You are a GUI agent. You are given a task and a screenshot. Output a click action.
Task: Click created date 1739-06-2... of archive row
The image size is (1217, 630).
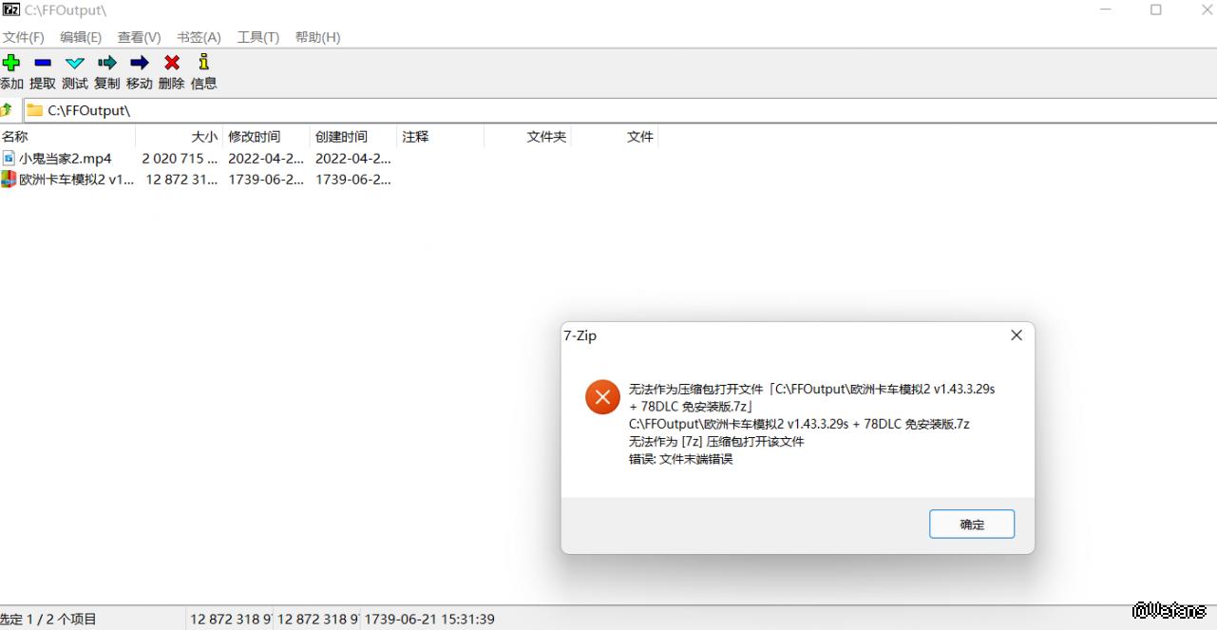click(x=353, y=180)
